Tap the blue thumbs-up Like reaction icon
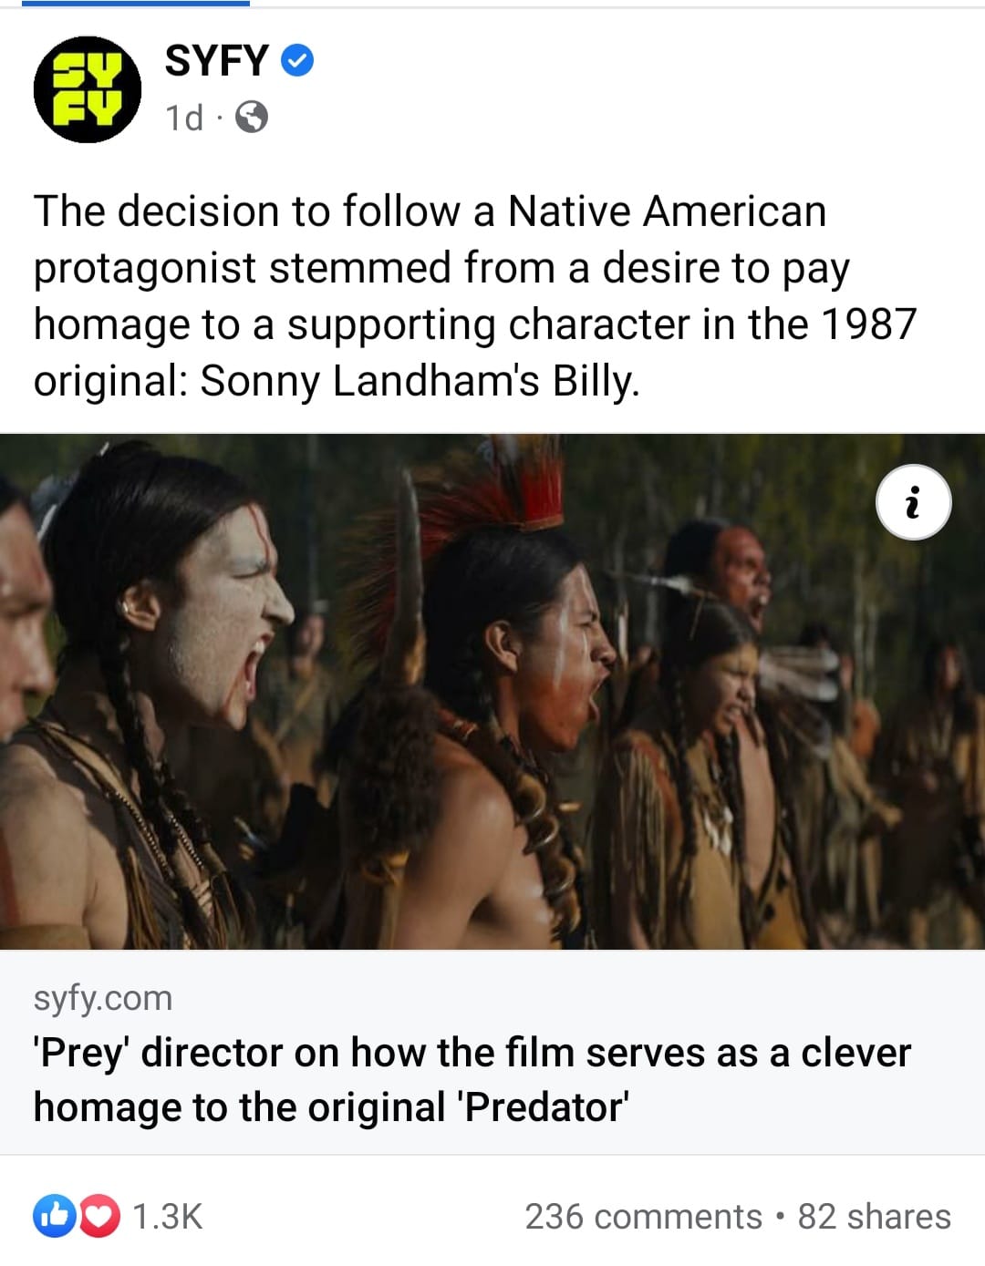Viewport: 985px width, 1266px height. click(x=55, y=1215)
